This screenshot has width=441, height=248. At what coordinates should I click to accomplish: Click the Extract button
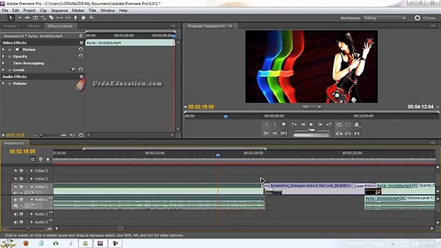[x=348, y=133]
